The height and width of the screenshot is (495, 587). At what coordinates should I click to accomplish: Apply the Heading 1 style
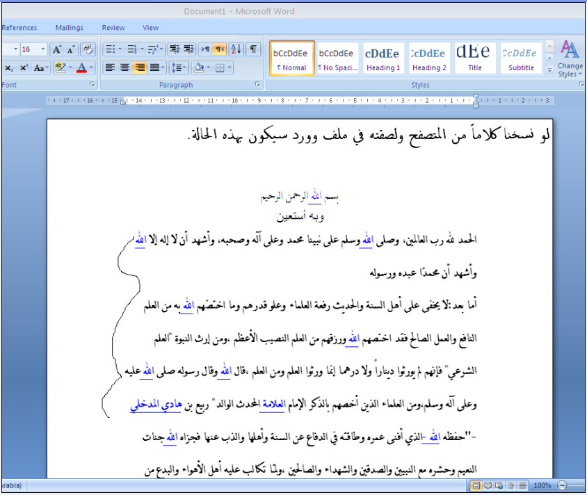click(x=383, y=58)
